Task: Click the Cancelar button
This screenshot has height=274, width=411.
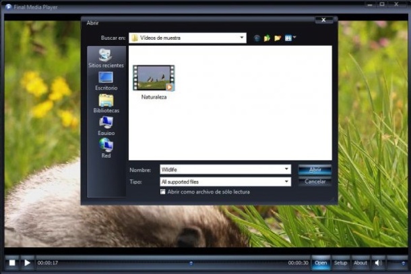Action: [315, 182]
